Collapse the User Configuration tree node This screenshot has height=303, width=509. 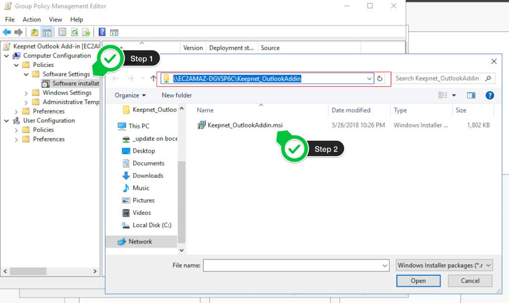[x=6, y=121]
